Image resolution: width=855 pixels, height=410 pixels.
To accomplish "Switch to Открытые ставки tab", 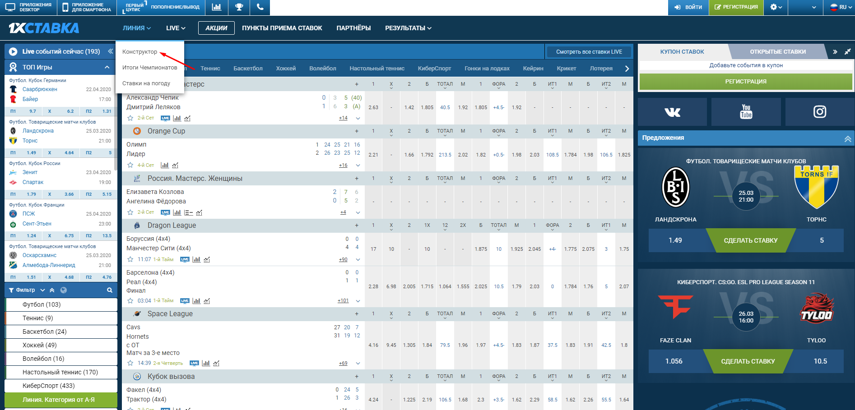I will (777, 52).
